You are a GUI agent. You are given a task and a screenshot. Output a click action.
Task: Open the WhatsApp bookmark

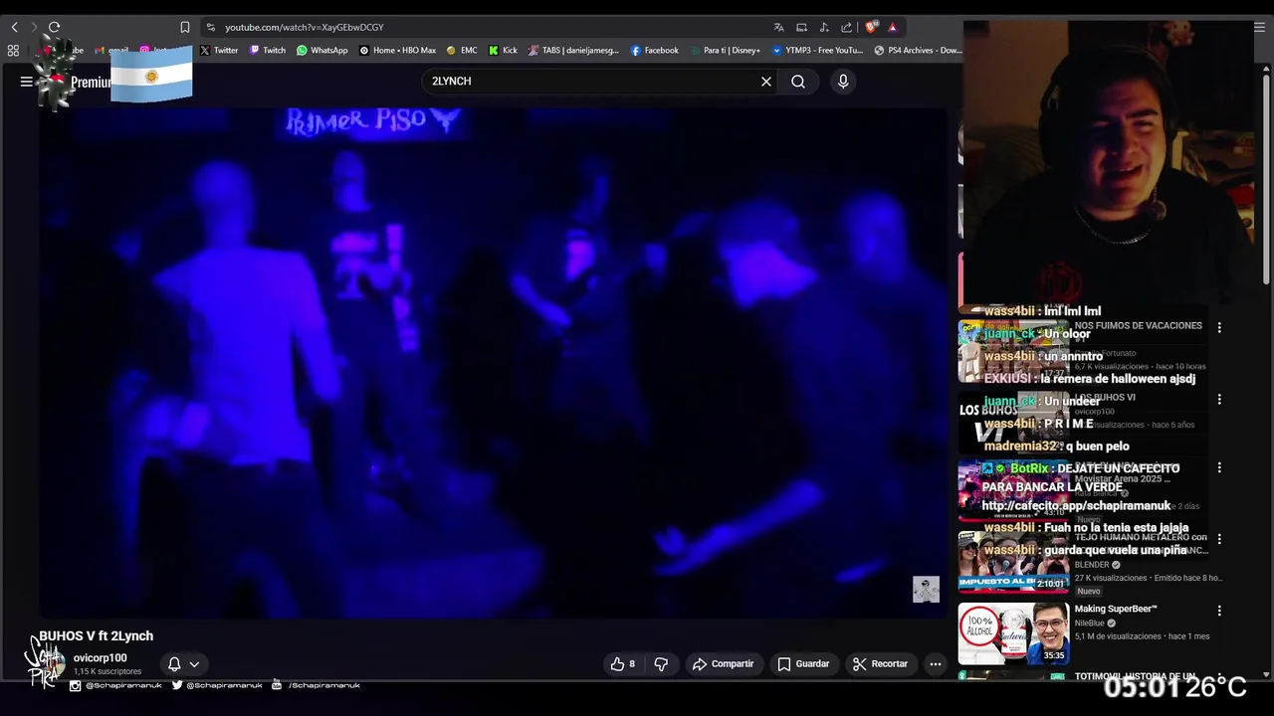pyautogui.click(x=322, y=50)
